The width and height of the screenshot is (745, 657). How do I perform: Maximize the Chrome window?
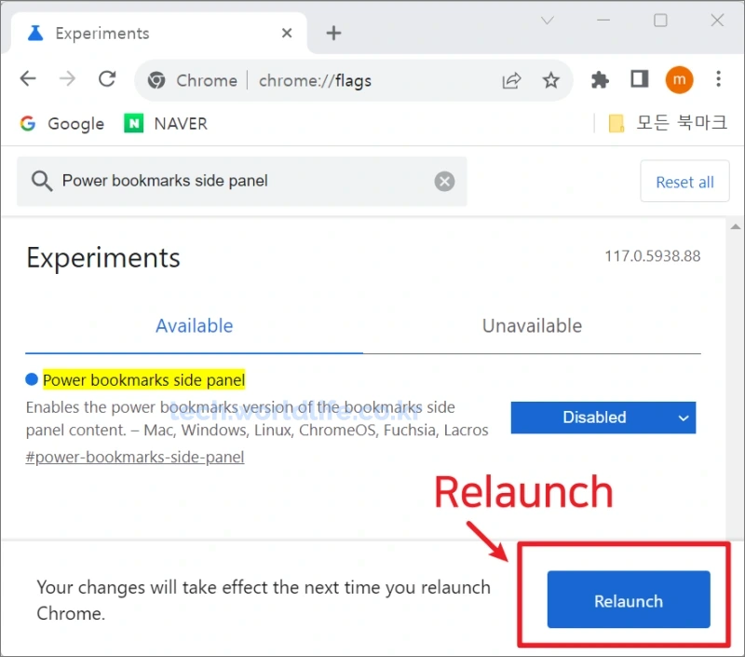[660, 20]
